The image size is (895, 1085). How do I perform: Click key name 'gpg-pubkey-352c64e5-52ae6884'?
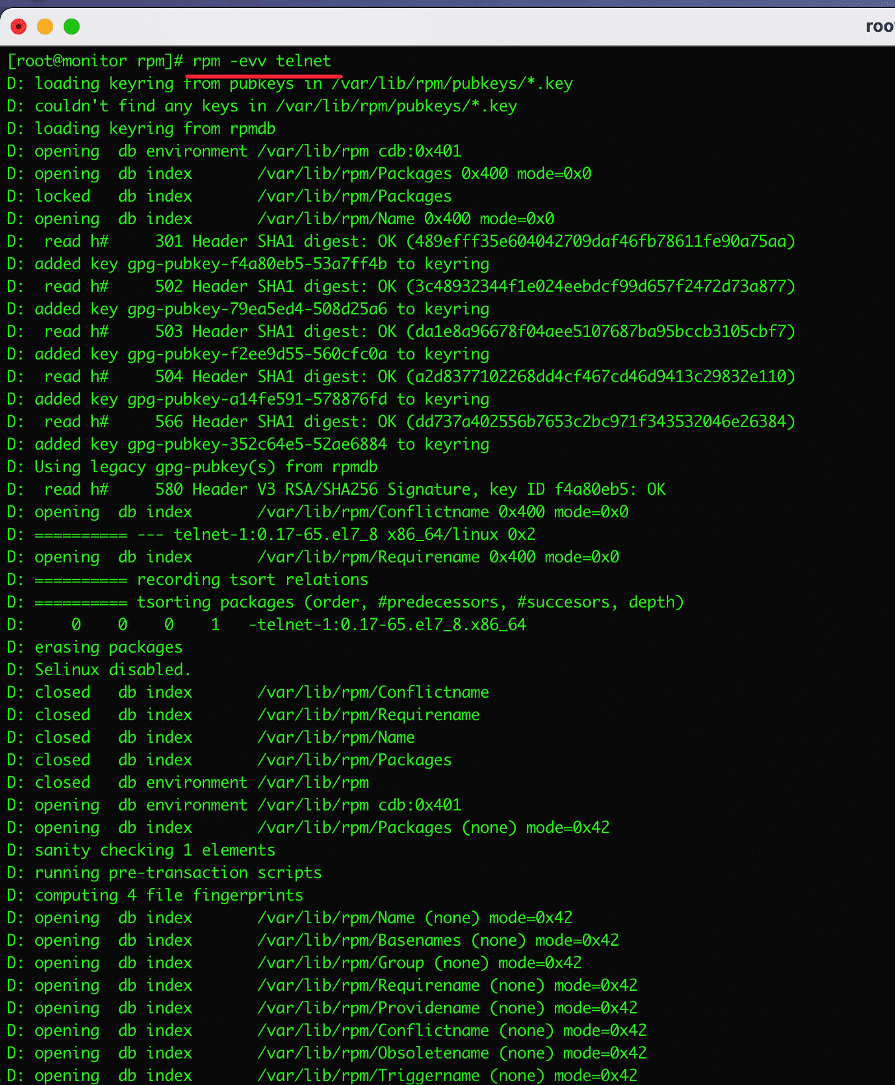[257, 444]
